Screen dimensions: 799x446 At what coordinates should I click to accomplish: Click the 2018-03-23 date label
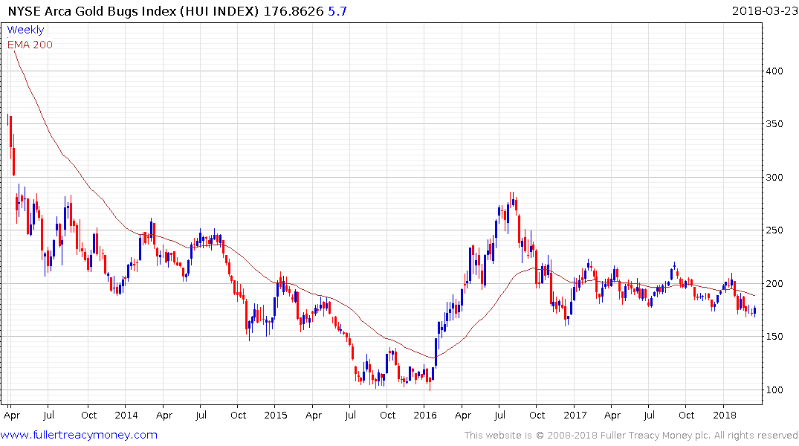point(764,10)
